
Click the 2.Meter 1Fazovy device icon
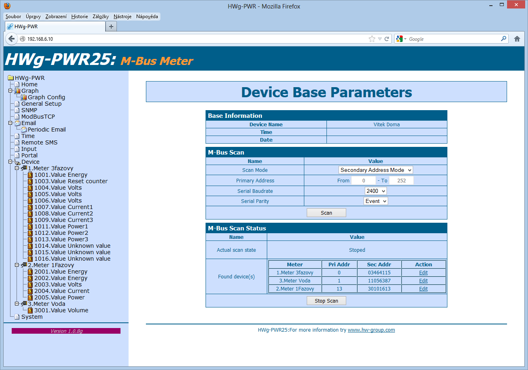24,265
